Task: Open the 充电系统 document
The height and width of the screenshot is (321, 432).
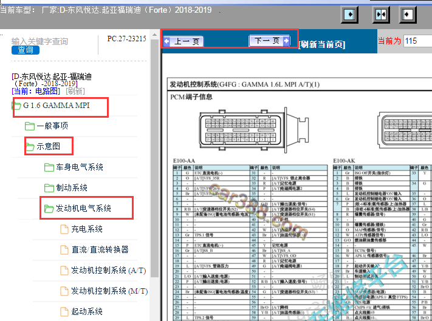Action: [x=87, y=229]
